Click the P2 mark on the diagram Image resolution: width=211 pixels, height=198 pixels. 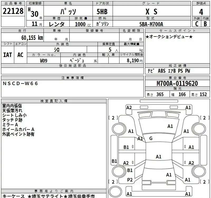130,180
